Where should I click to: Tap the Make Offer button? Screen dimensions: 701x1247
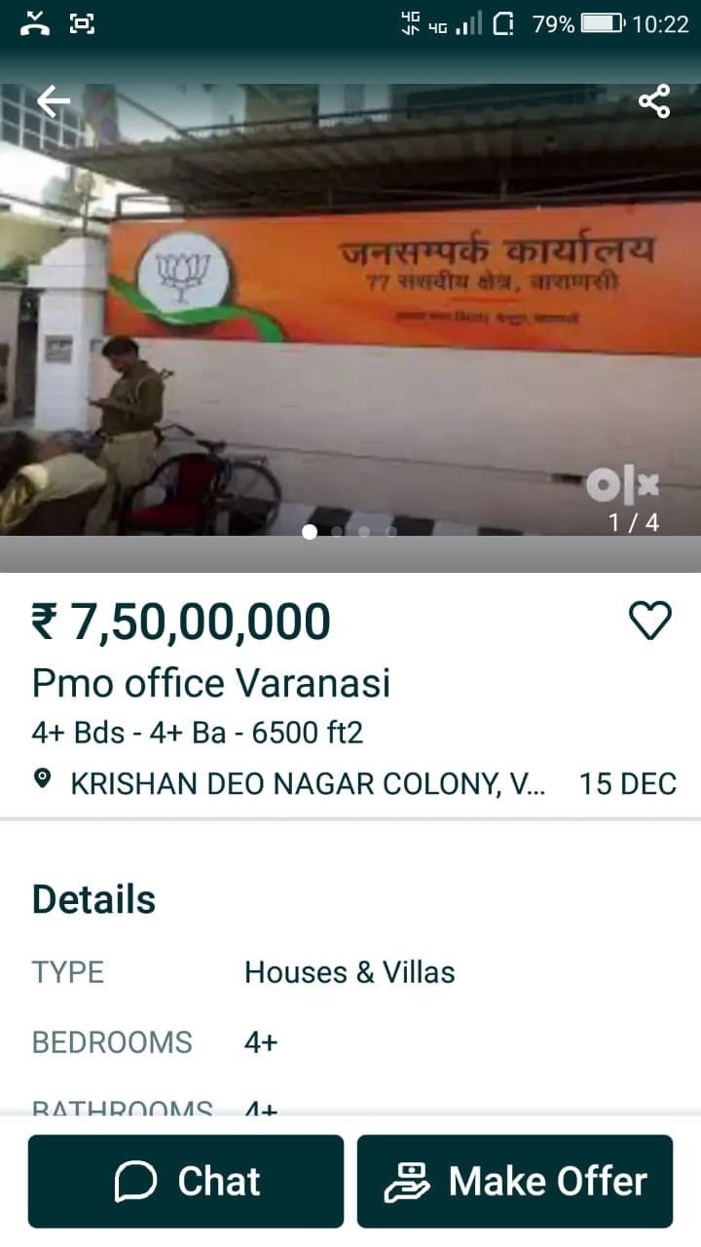tap(515, 1181)
